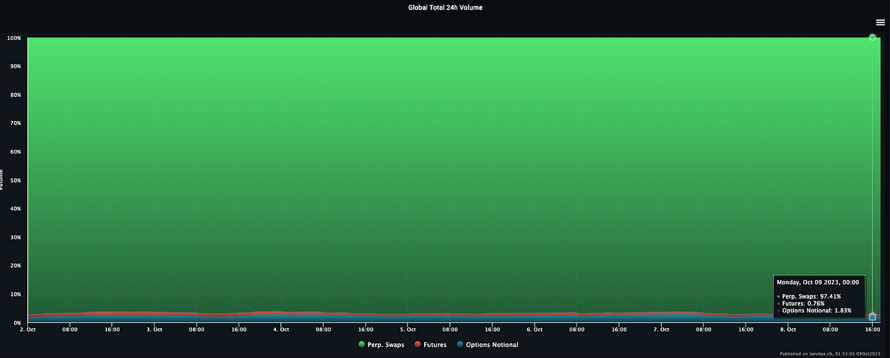Click the red Futures legend dot

coord(418,345)
